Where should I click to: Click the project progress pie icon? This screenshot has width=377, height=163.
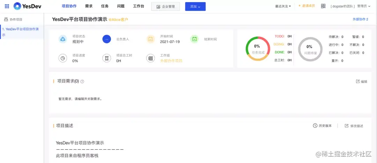click(63, 58)
